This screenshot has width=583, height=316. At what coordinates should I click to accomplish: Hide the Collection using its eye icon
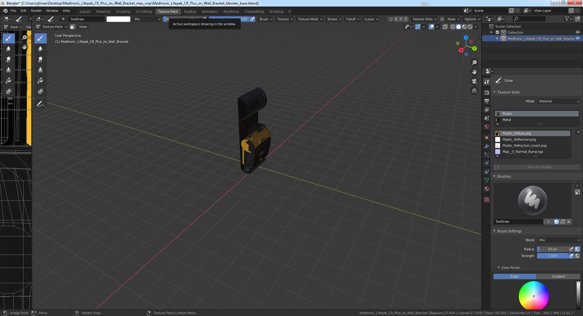coord(578,33)
